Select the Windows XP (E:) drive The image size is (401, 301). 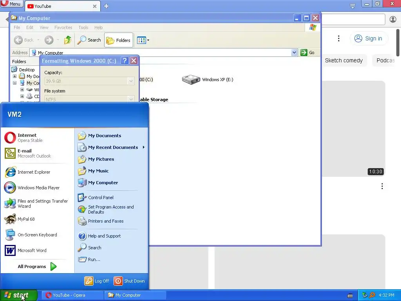(208, 80)
